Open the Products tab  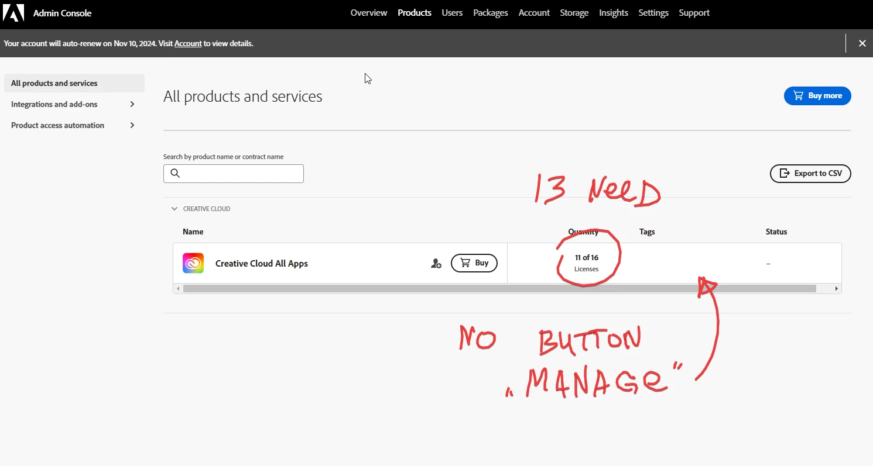(x=415, y=13)
